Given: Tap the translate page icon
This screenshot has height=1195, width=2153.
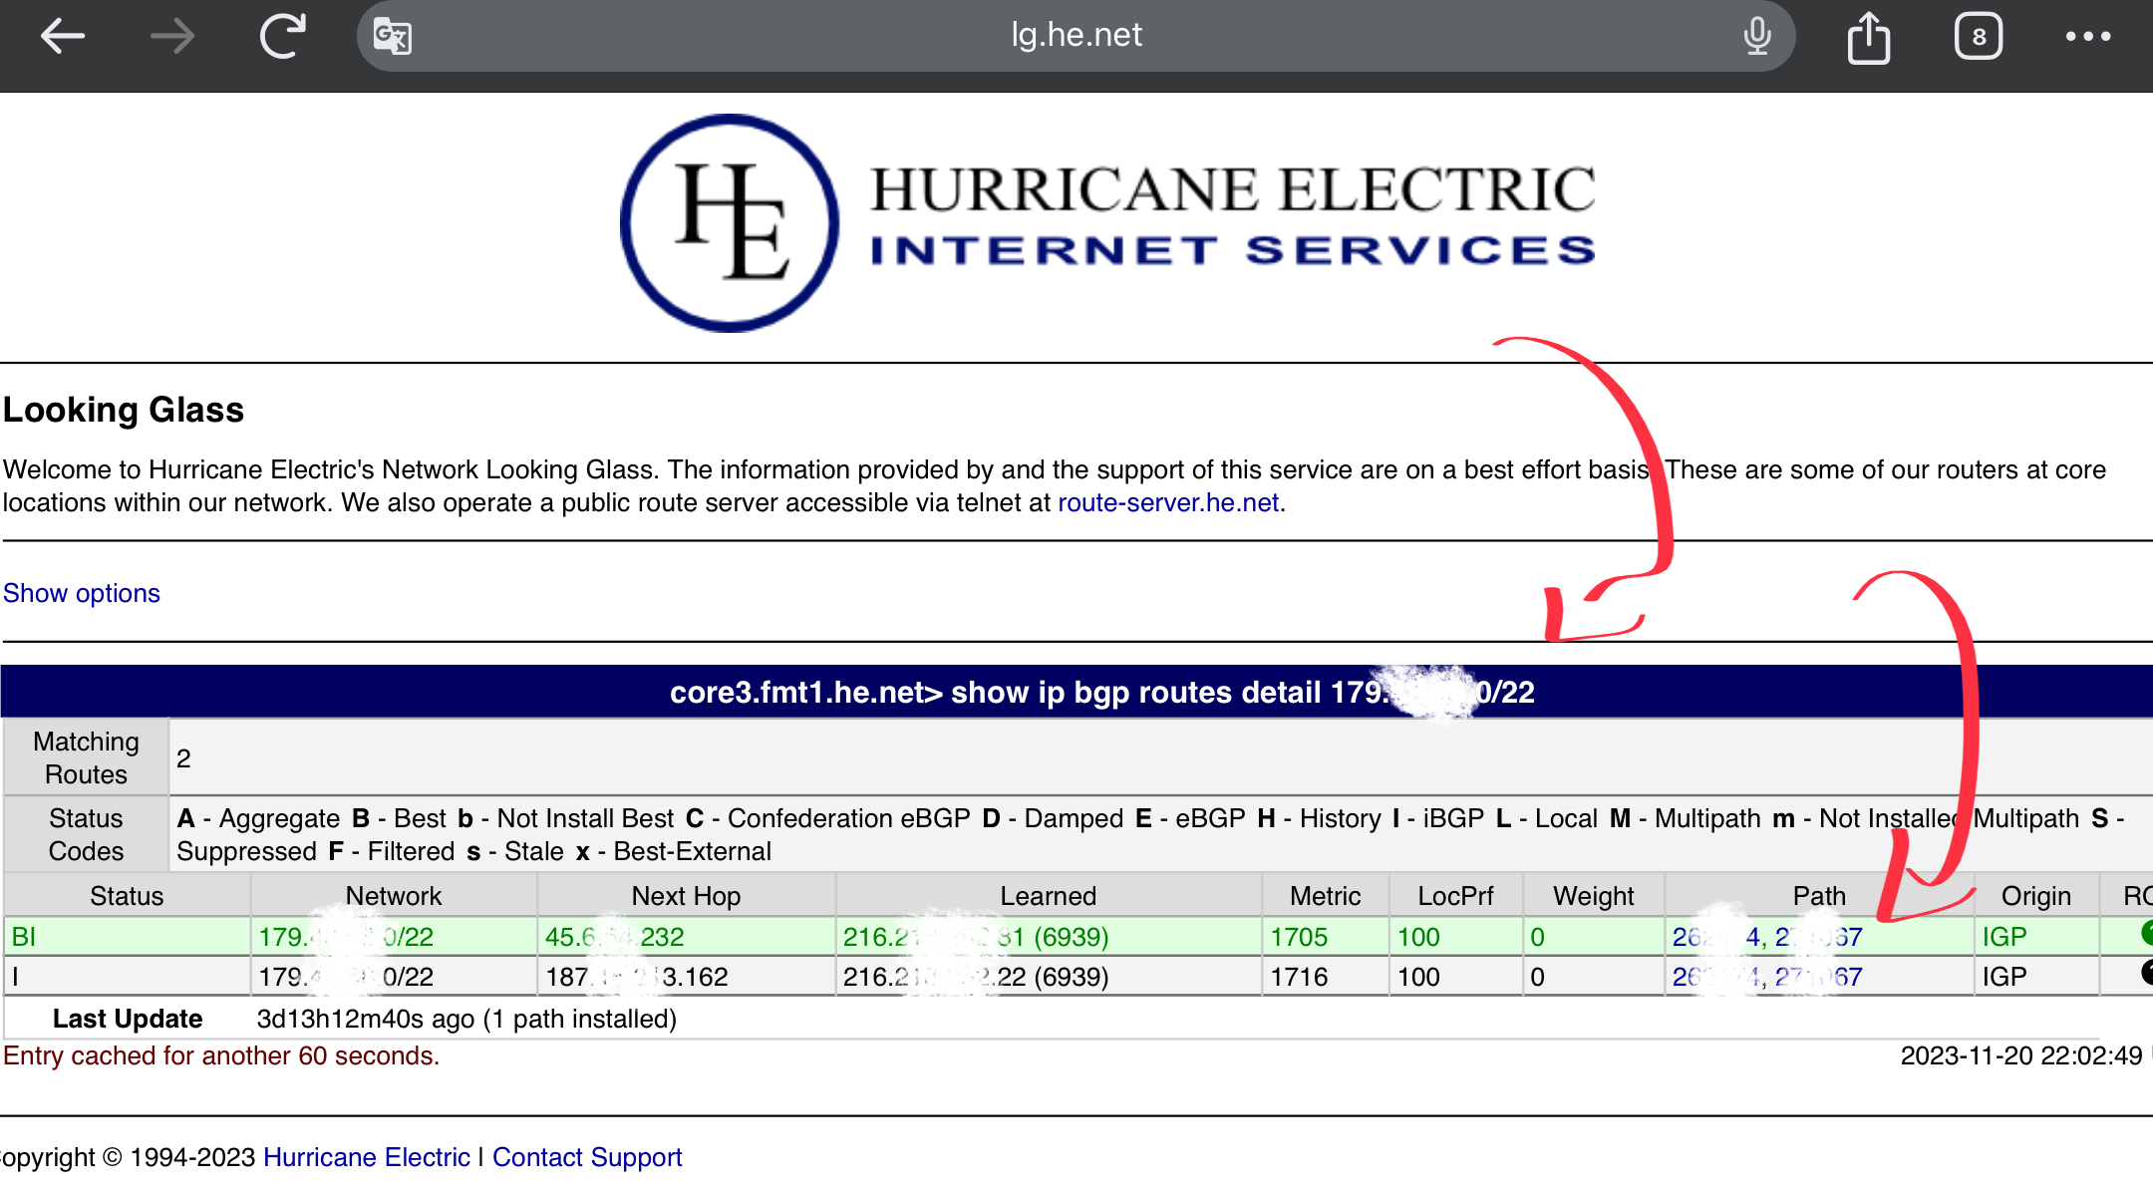Looking at the screenshot, I should pyautogui.click(x=393, y=37).
